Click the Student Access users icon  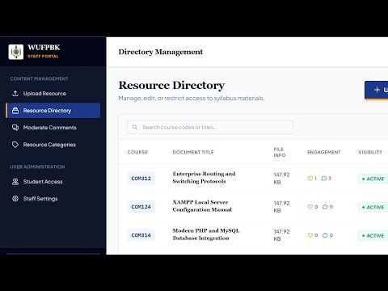(x=15, y=182)
